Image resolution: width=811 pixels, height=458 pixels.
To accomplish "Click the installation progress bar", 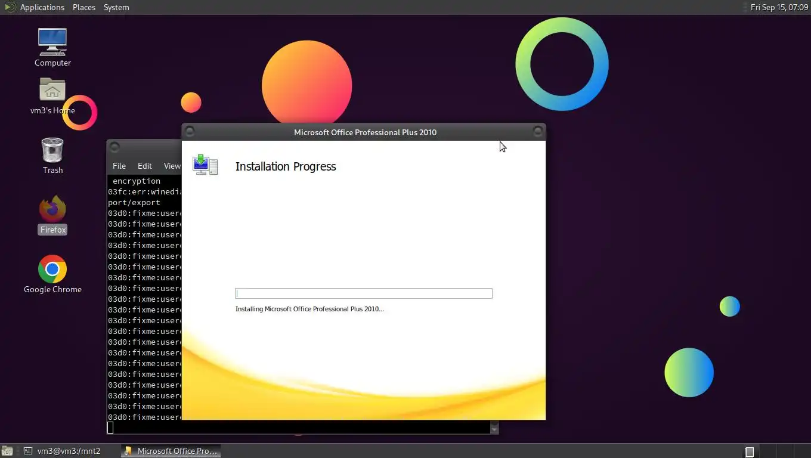I will [x=364, y=293].
